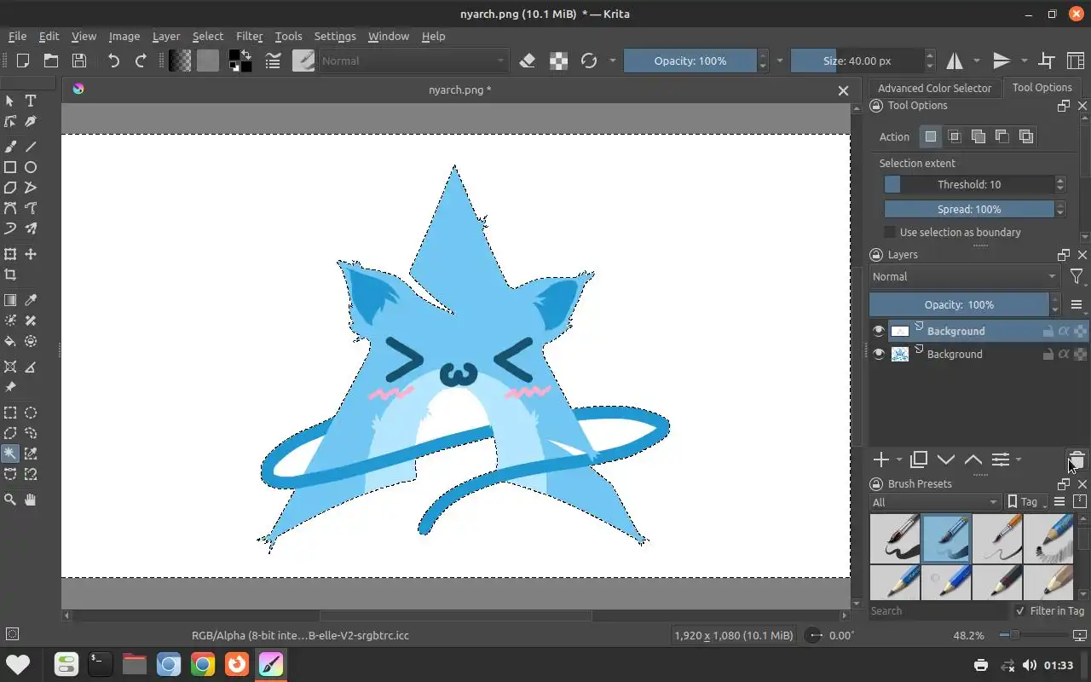The height and width of the screenshot is (682, 1091).
Task: Select the Move tool
Action: (31, 254)
